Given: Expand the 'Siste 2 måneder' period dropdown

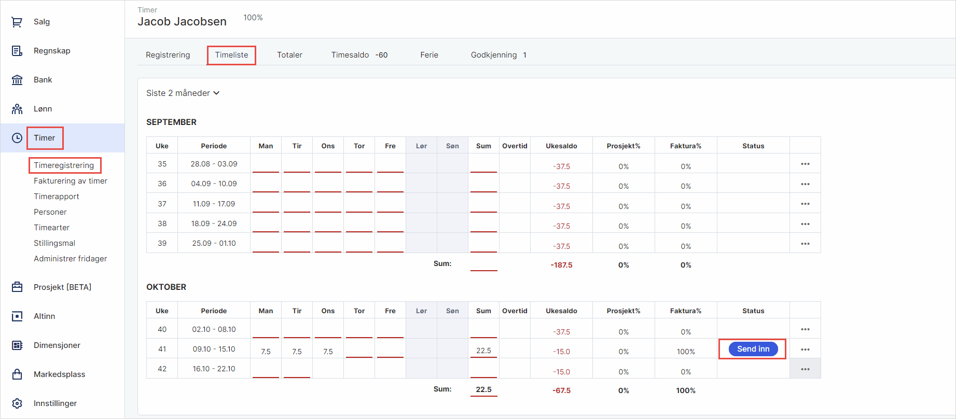Looking at the screenshot, I should [183, 93].
